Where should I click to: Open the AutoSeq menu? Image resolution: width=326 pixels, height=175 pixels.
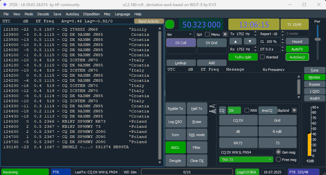(72, 14)
